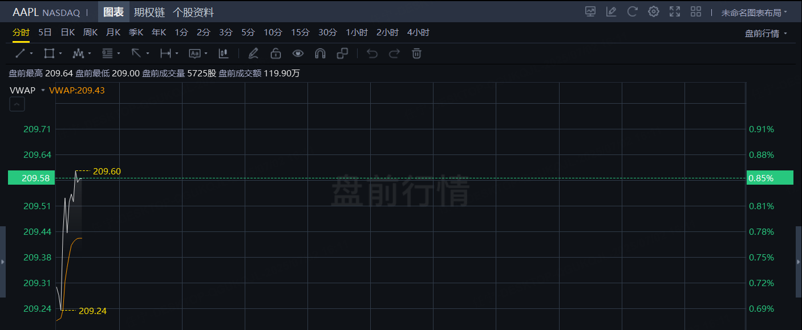Click the VWAP:209.43 value label

point(77,90)
